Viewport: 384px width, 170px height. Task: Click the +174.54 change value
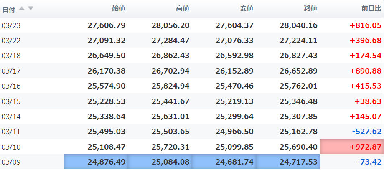[366, 56]
